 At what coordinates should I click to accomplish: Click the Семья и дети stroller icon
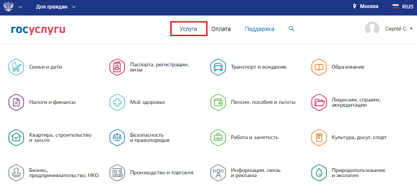(16, 67)
